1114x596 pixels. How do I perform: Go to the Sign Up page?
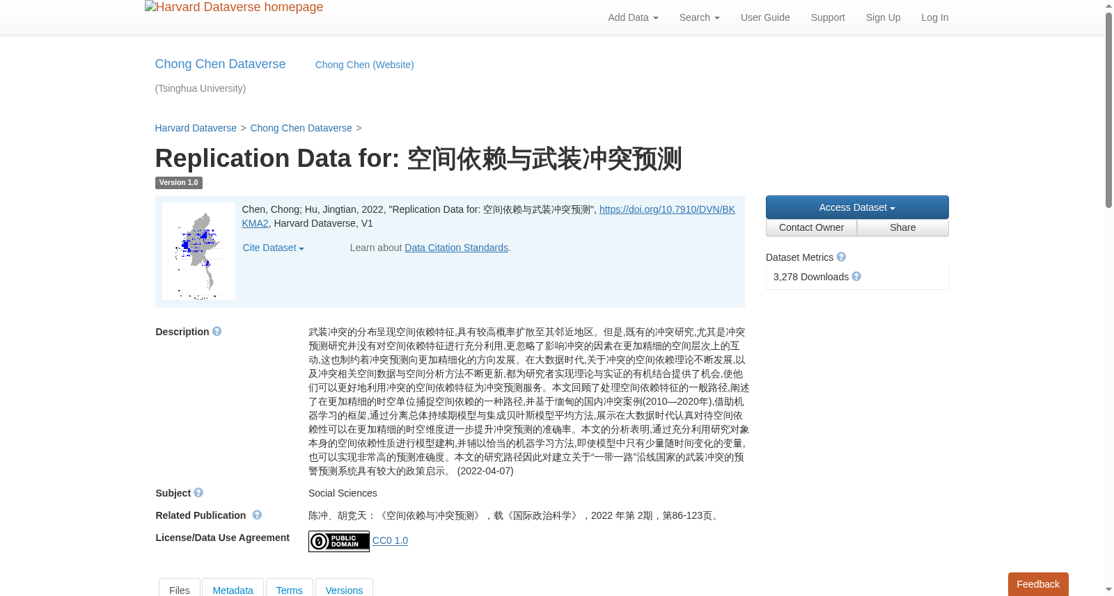[883, 17]
